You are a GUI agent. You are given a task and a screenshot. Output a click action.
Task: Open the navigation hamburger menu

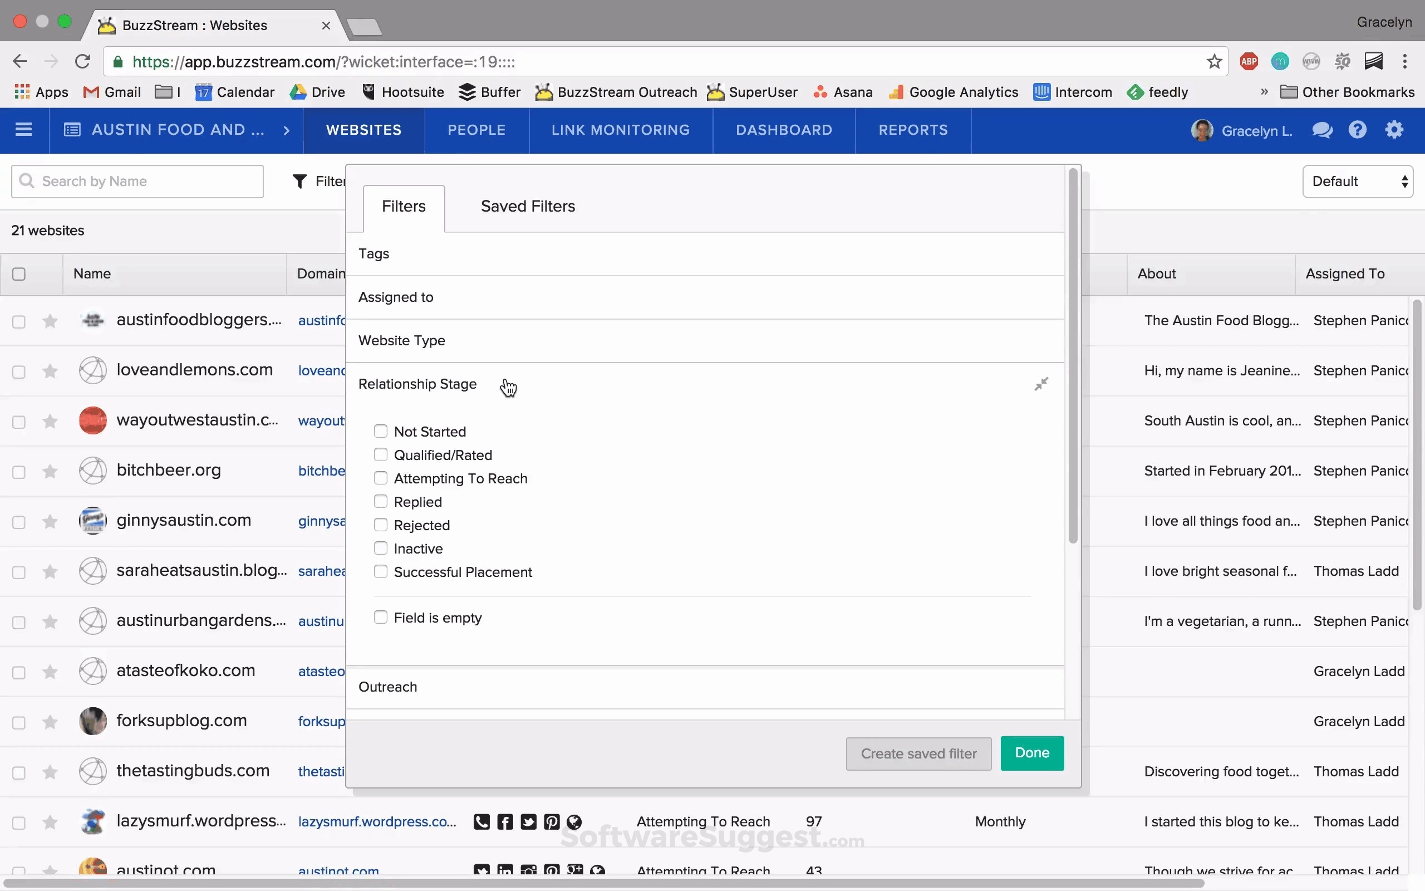tap(23, 130)
